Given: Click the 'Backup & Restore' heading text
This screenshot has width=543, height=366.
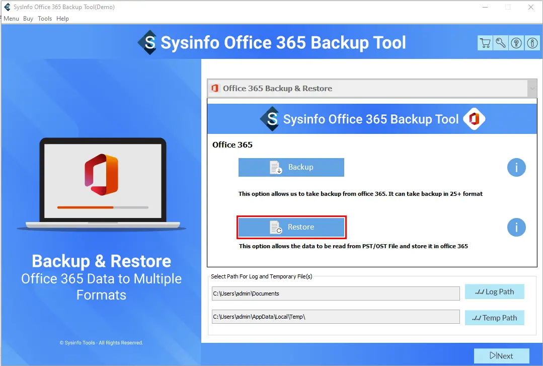Looking at the screenshot, I should [102, 261].
